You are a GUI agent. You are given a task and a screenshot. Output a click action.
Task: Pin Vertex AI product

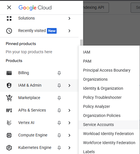59,123
